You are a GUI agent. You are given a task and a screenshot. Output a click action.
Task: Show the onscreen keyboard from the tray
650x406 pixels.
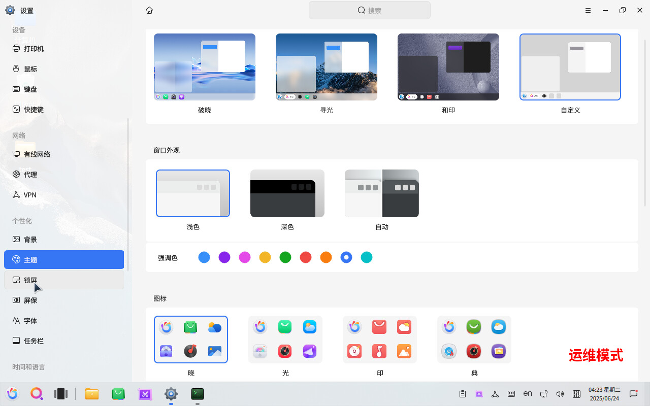click(x=511, y=394)
